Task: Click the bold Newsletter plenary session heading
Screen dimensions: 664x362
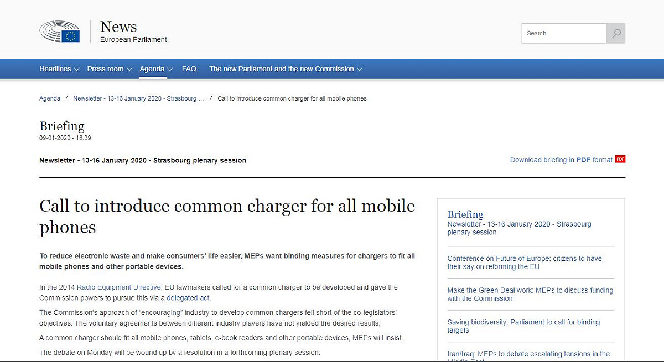Action: coord(143,160)
